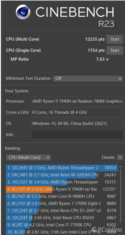Select the Cores x GHz field
Image resolution: width=125 pixels, height=235 pixels.
pos(77,112)
